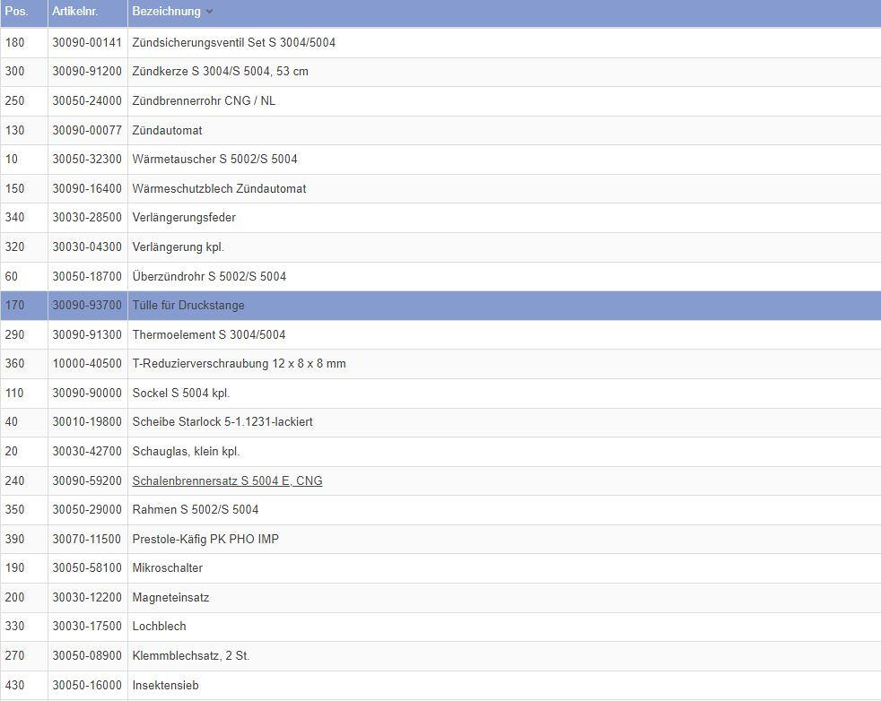Select the highlighted Tülle für Druckstange row

pyautogui.click(x=188, y=306)
